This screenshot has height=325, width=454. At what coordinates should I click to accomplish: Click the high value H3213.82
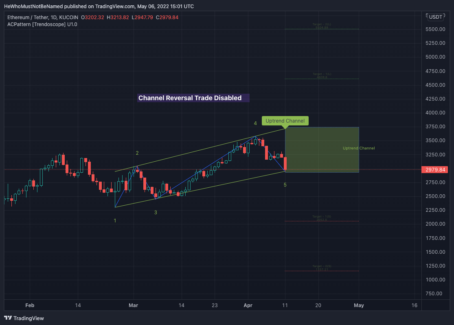tap(118, 18)
